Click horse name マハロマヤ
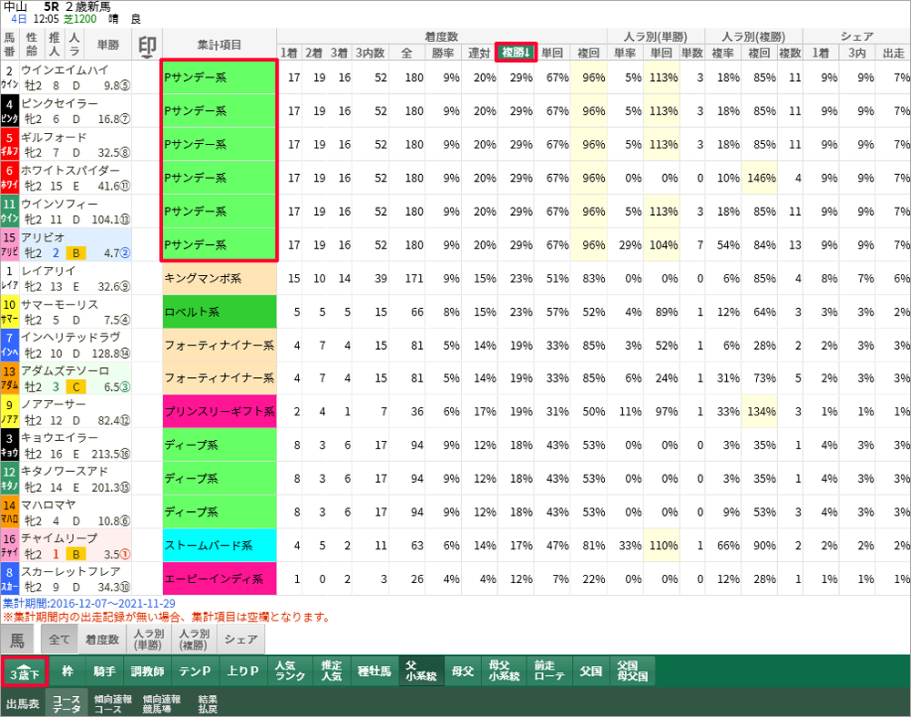 click(48, 505)
